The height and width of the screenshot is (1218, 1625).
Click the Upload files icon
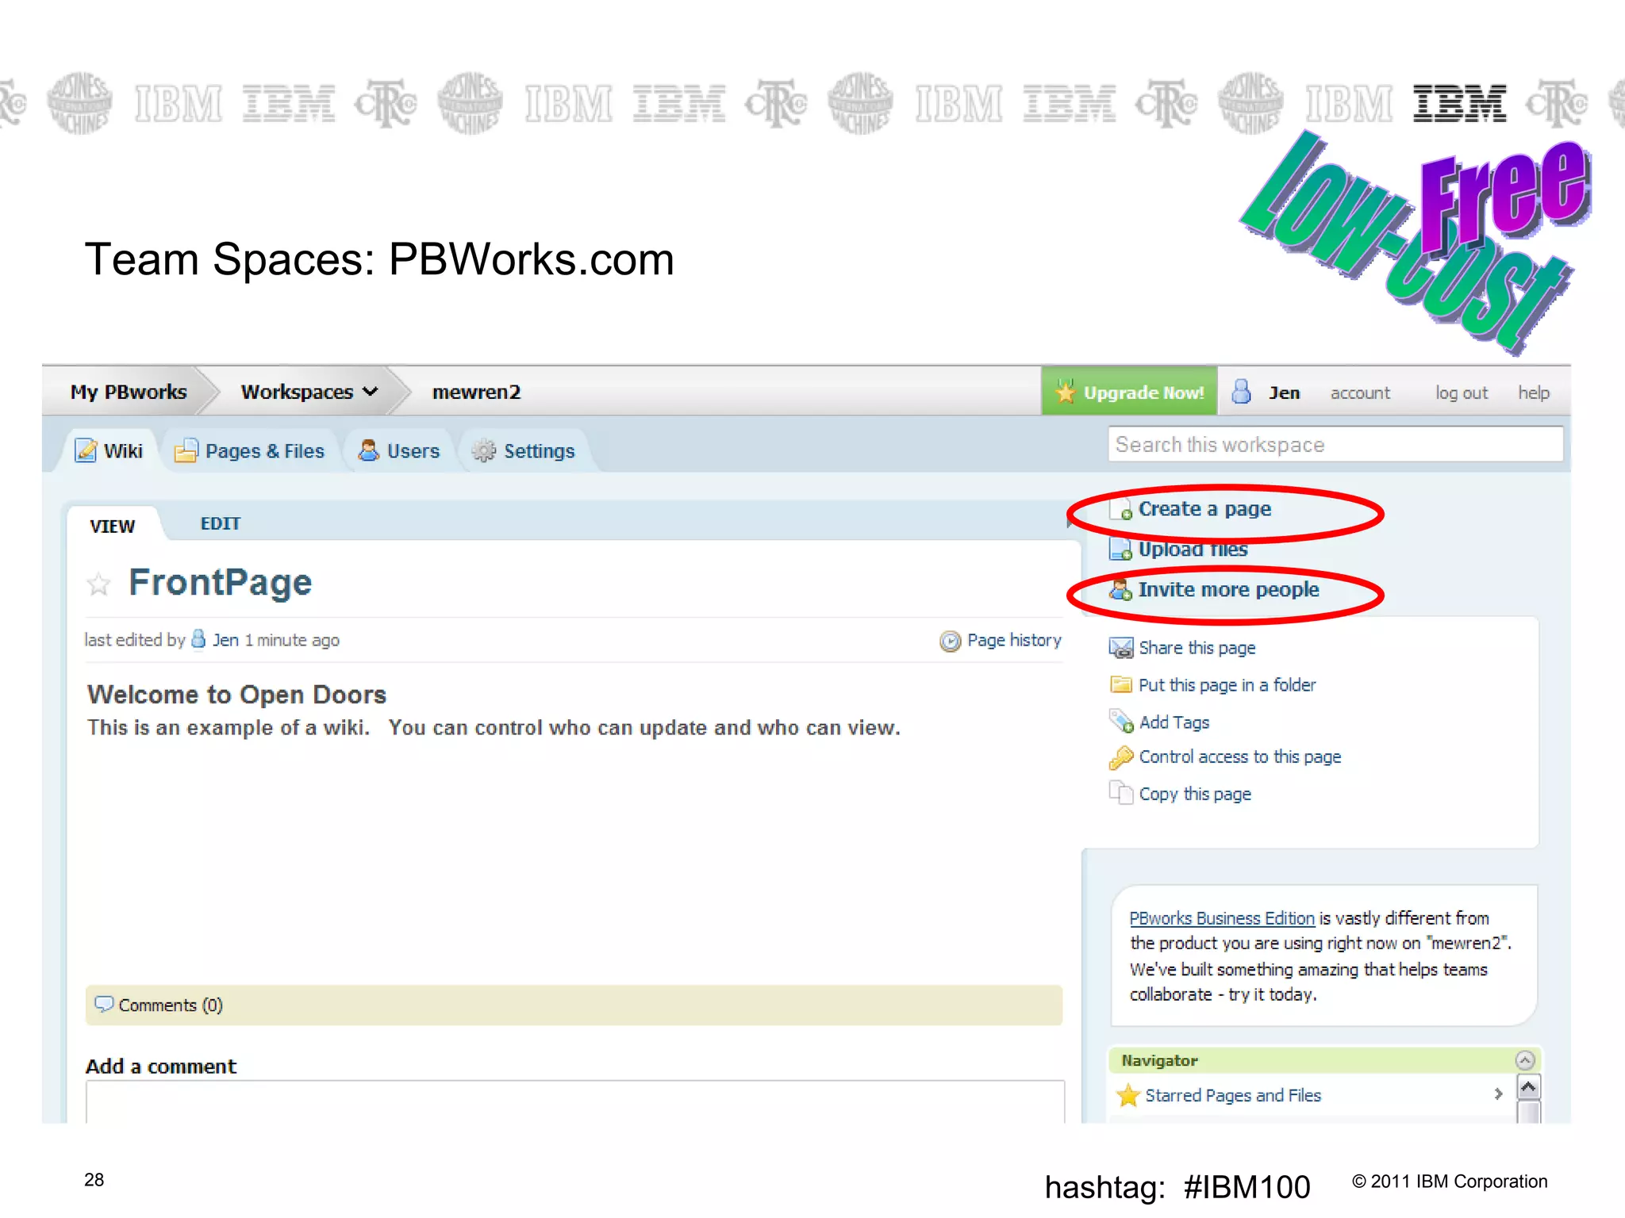point(1121,549)
